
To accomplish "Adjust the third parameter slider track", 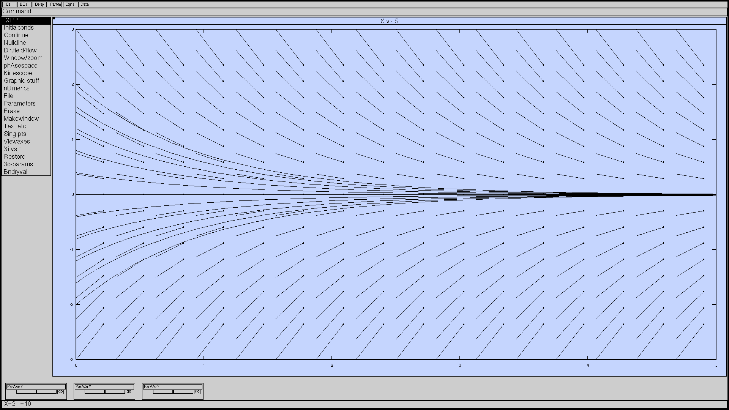I will 173,392.
